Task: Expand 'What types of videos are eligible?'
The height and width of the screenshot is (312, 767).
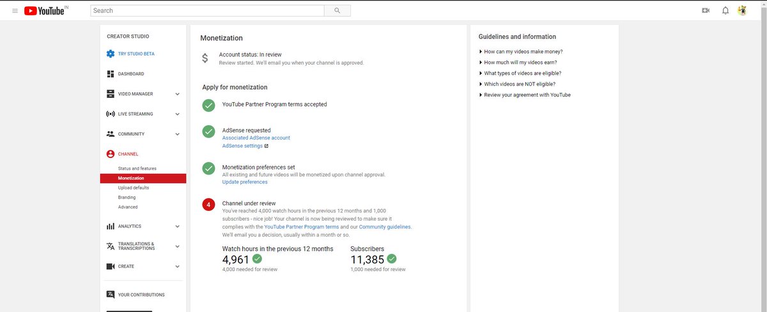Action: [520, 74]
